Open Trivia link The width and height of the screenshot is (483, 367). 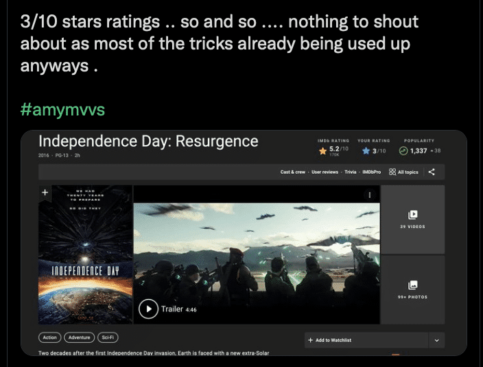click(x=350, y=172)
